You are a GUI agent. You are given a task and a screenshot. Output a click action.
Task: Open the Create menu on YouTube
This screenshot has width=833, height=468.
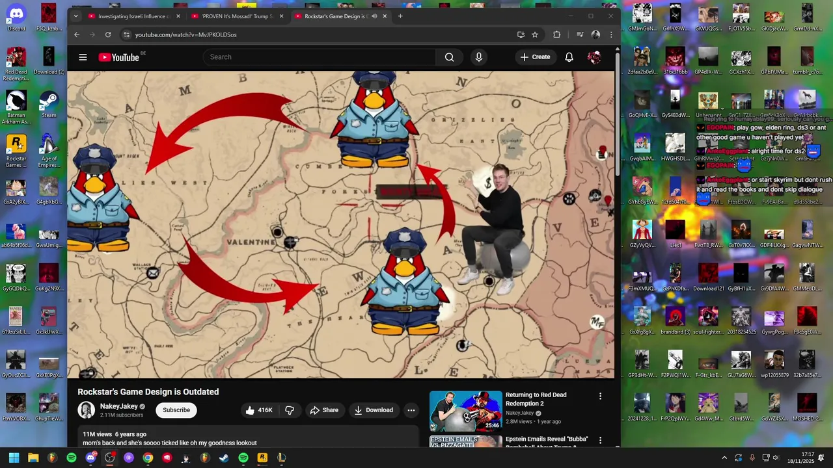(535, 57)
